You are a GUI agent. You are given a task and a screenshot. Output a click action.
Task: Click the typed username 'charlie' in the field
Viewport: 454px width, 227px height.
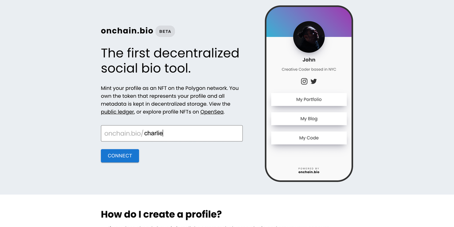coord(153,133)
